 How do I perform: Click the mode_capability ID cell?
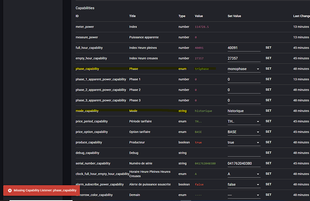(87, 111)
